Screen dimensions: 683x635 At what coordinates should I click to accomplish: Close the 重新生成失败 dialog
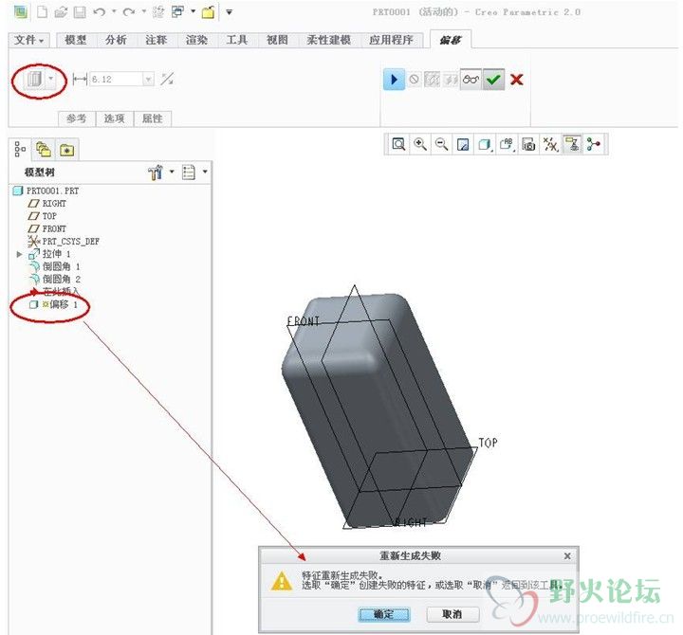(x=567, y=555)
